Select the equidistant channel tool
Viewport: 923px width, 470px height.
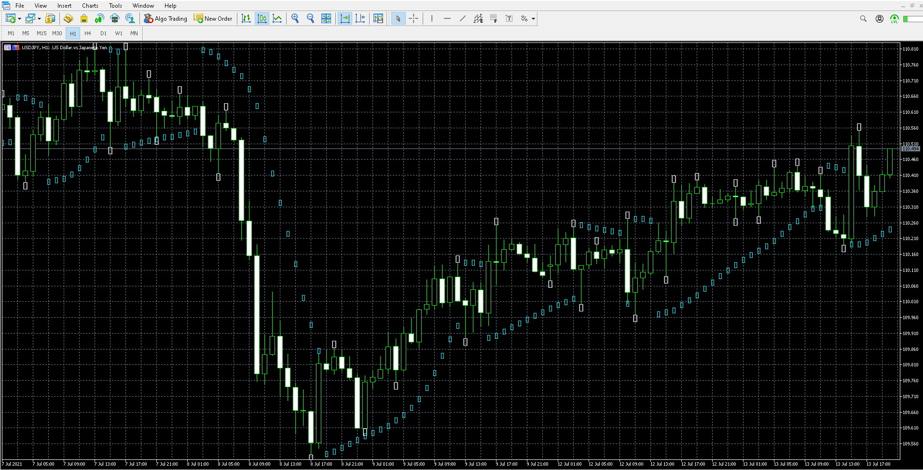478,18
